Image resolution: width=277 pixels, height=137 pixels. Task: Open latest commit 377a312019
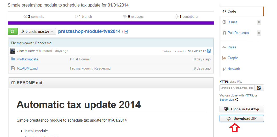(x=197, y=51)
